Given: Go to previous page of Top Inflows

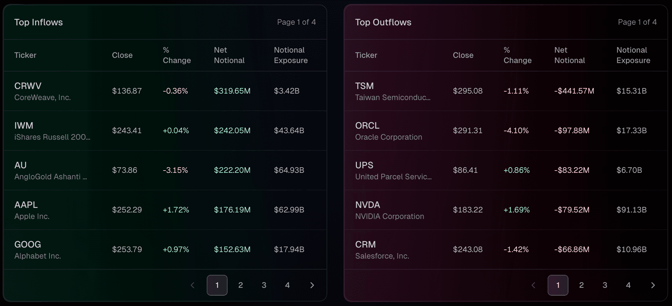Looking at the screenshot, I should point(192,285).
